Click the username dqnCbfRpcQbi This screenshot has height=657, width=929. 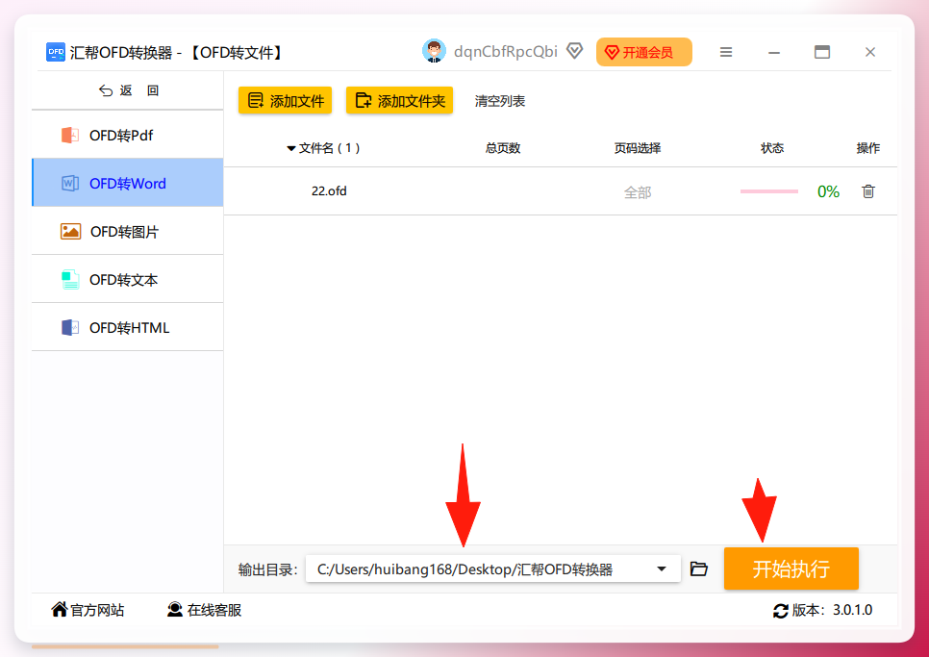tap(506, 52)
